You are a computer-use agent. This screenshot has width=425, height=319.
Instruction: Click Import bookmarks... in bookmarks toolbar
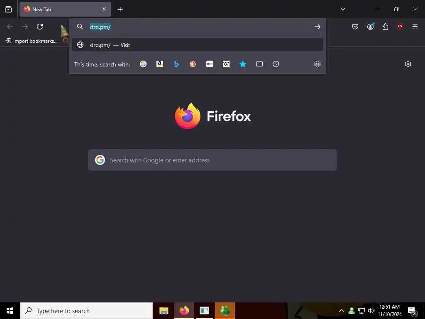point(32,41)
